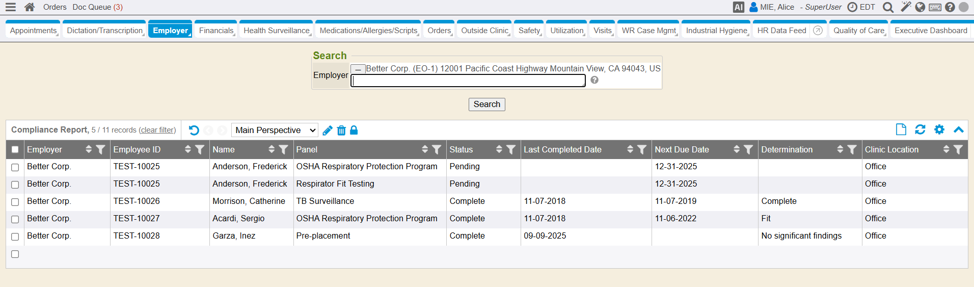Collapse the Compliance Report panel
974x287 pixels.
point(958,129)
